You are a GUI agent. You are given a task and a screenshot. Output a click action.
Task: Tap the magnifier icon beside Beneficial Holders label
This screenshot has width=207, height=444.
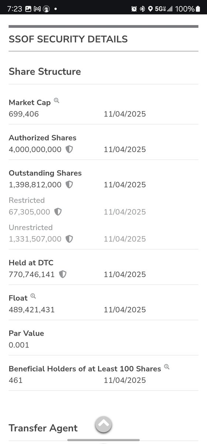(167, 367)
